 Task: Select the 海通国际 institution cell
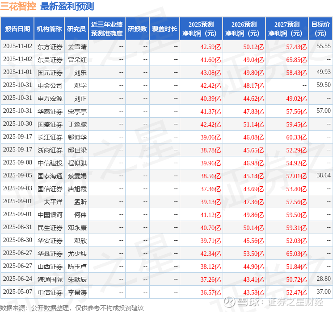click(50, 279)
